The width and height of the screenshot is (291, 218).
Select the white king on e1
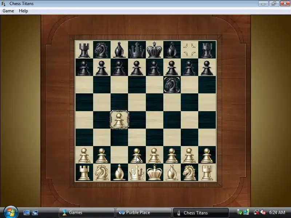154,172
